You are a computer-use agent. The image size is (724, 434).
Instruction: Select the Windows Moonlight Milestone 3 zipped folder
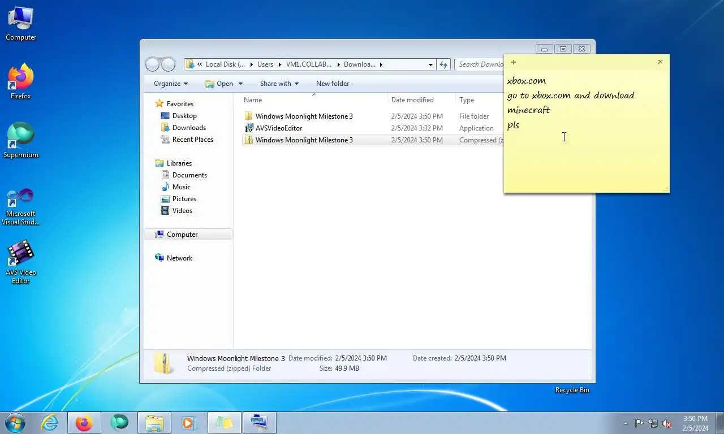pos(304,140)
